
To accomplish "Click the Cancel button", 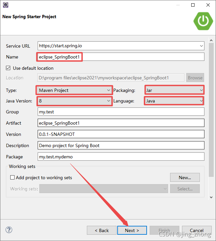I will coord(197,230).
